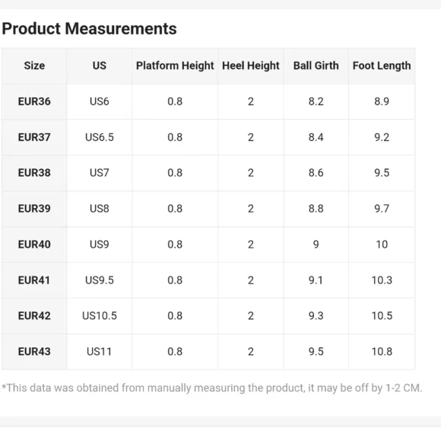Viewport: 441px width, 441px height.
Task: Select the US10.5 cell
Action: [100, 316]
